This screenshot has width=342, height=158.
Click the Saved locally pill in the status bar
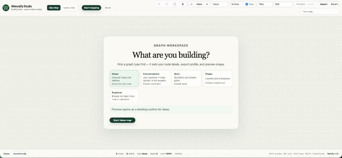[x=20, y=154]
